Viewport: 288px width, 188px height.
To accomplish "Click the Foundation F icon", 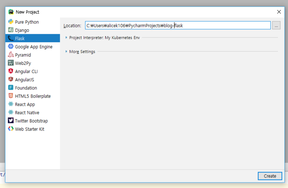I will coord(11,87).
